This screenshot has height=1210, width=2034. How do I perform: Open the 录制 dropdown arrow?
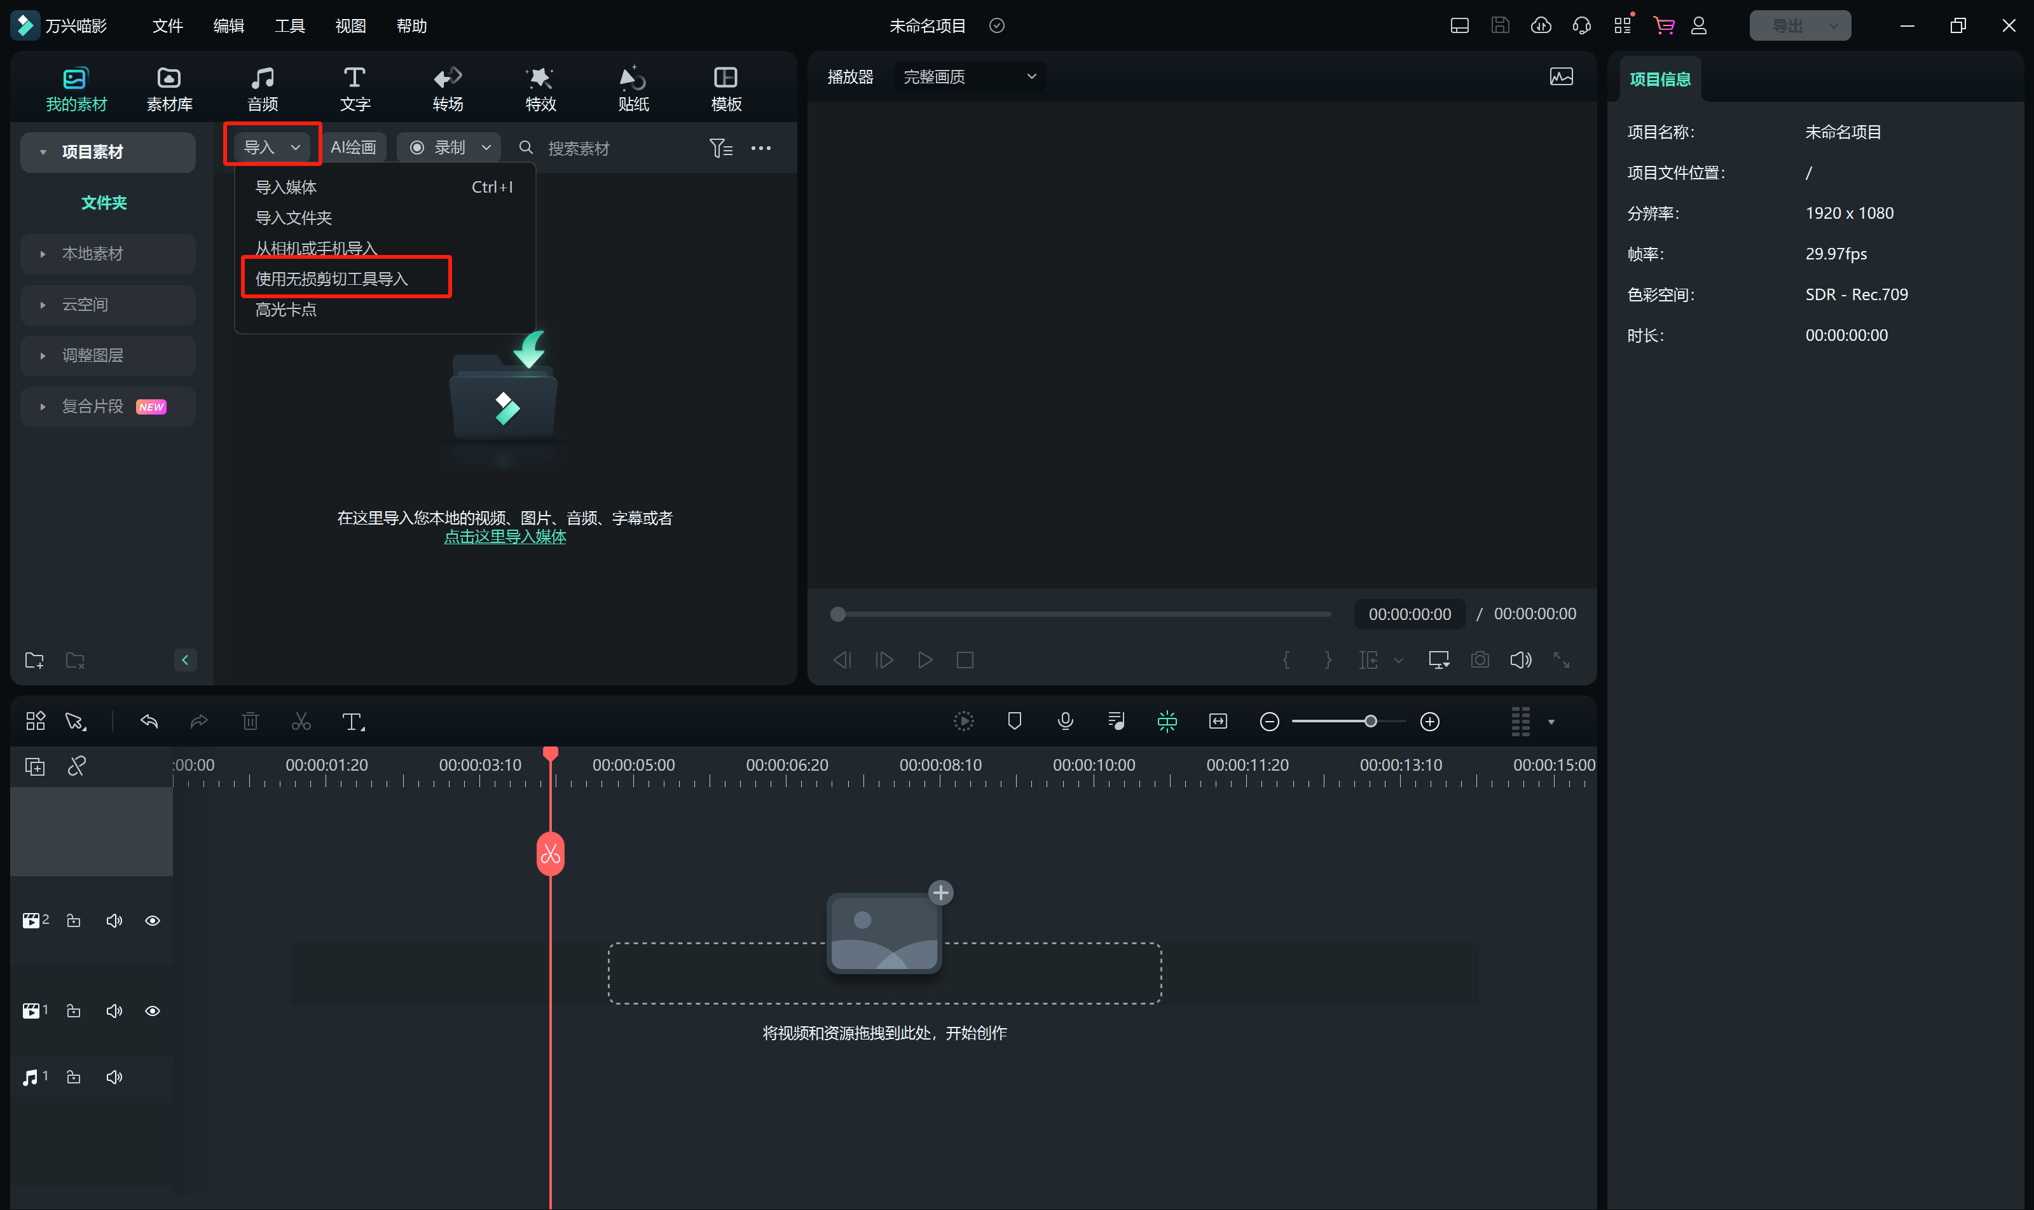coord(486,148)
